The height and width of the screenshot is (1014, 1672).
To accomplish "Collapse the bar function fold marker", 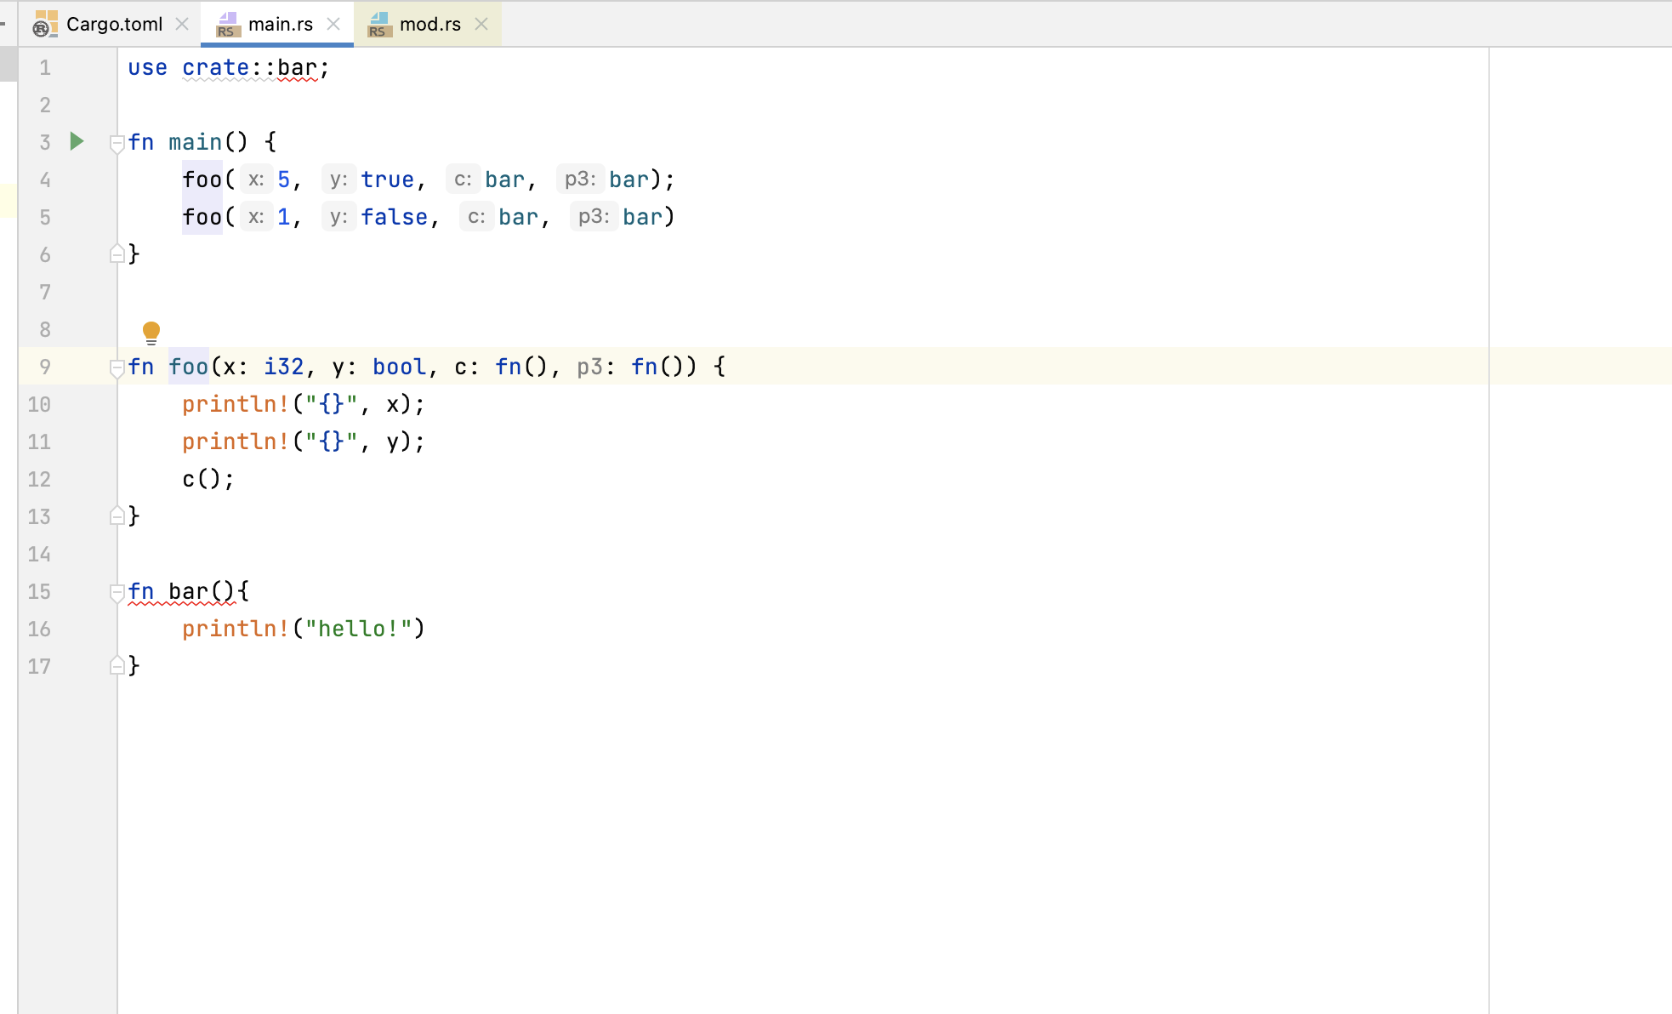I will [117, 594].
